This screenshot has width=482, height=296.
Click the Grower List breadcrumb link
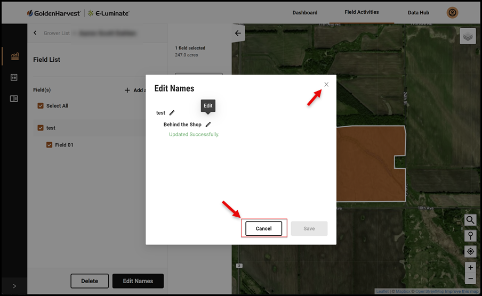(57, 33)
